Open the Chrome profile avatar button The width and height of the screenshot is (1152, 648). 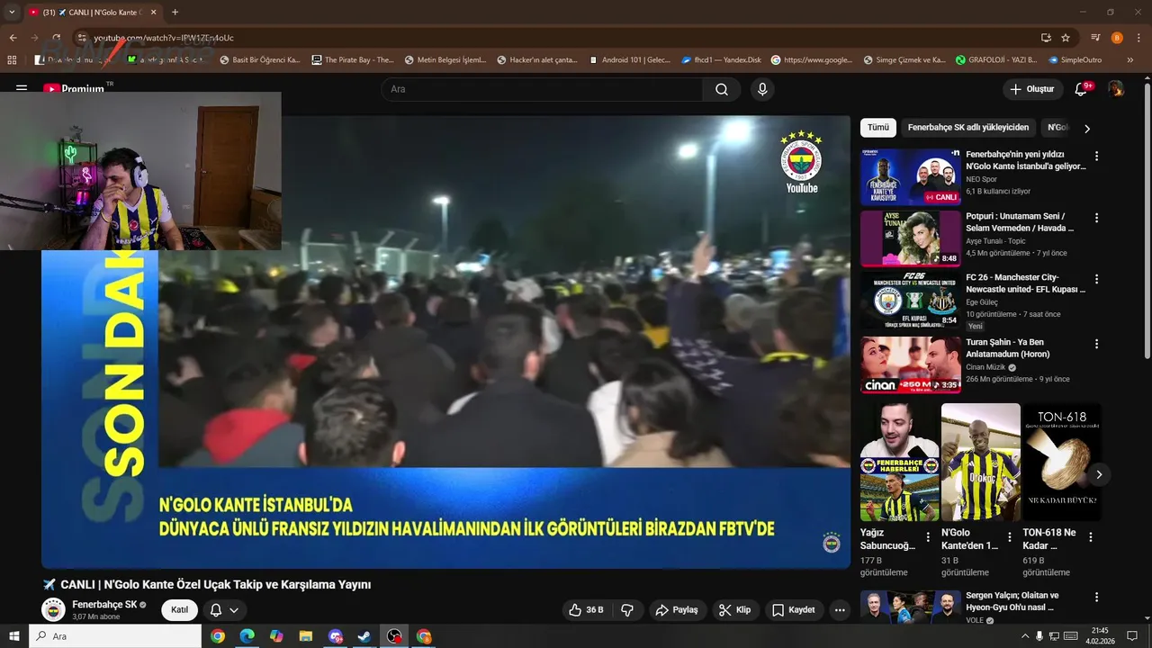[1117, 38]
